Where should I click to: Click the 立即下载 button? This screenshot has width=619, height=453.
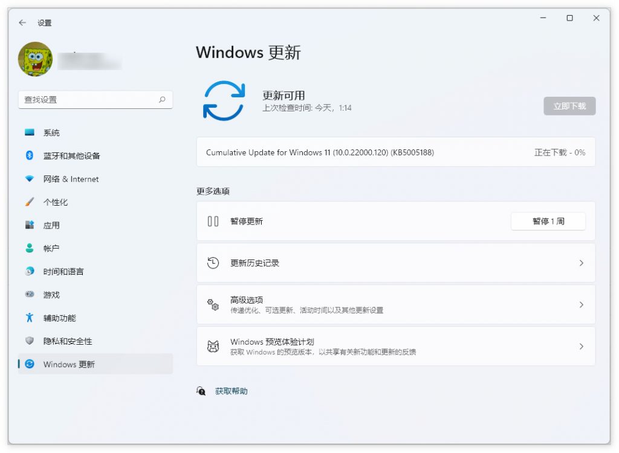pos(569,106)
